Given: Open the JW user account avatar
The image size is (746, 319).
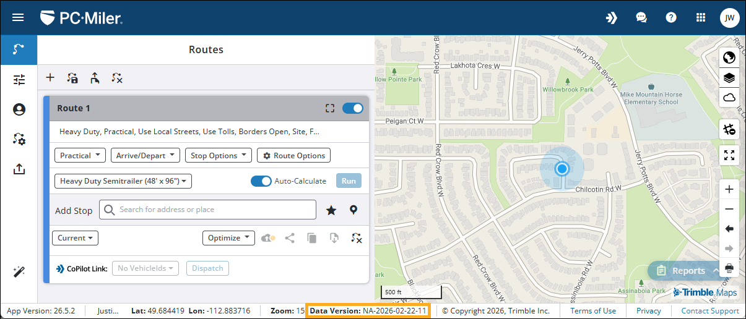Looking at the screenshot, I should 730,18.
